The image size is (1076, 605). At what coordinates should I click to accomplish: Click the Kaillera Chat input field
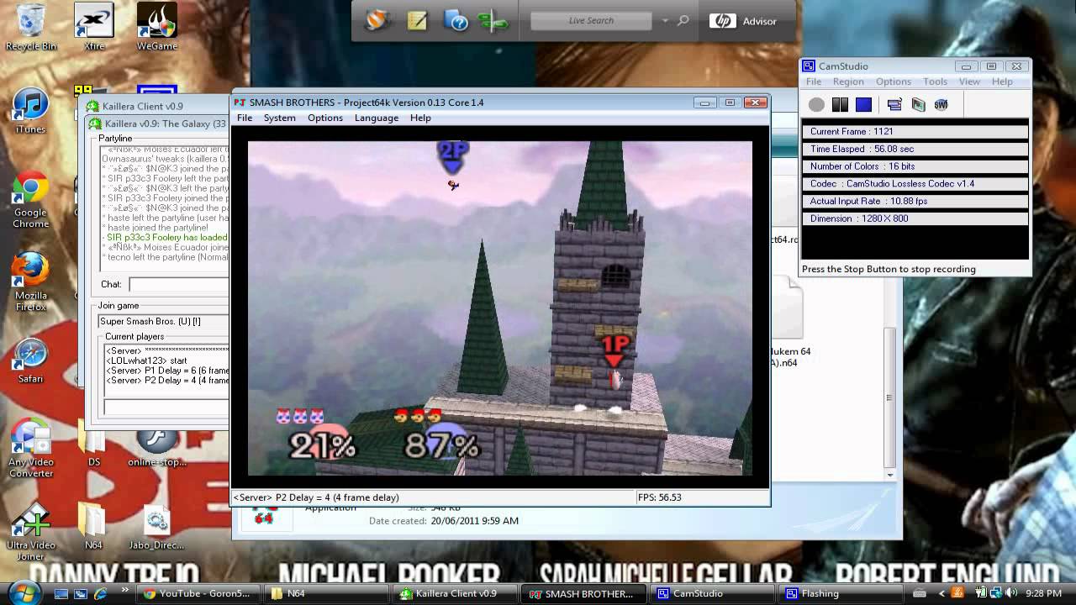[x=178, y=285]
